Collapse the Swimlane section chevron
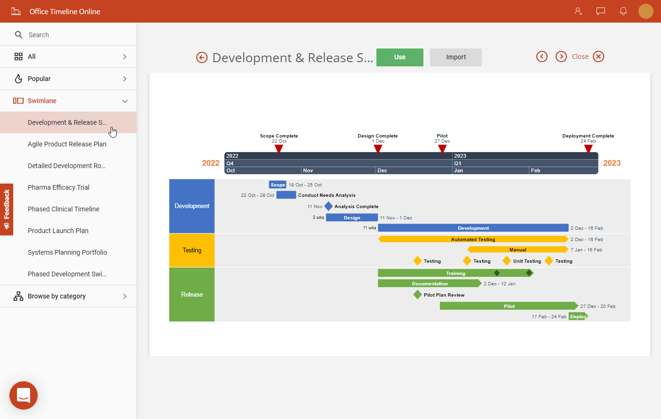The height and width of the screenshot is (419, 661). pos(125,101)
